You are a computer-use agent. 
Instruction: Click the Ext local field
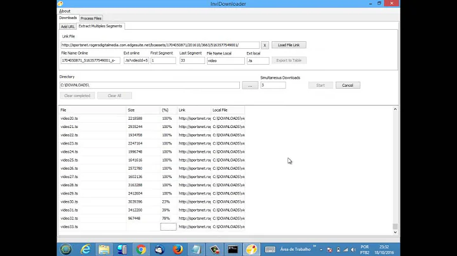point(258,61)
